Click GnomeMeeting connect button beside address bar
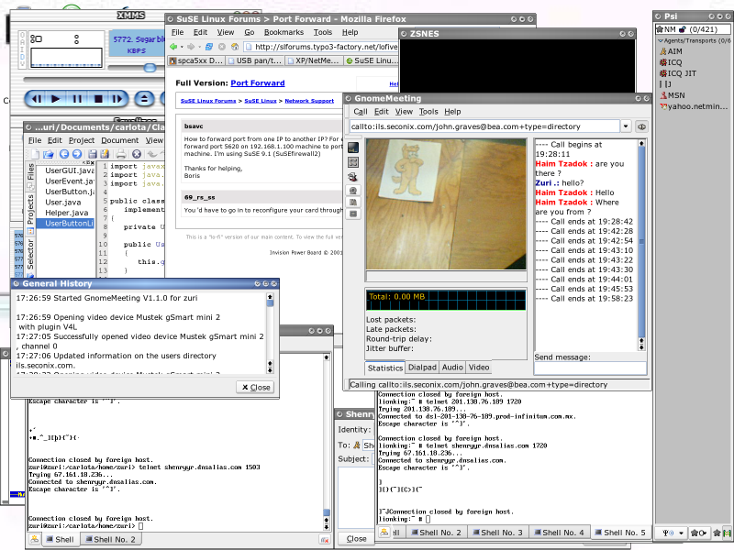The image size is (734, 550). (x=642, y=126)
